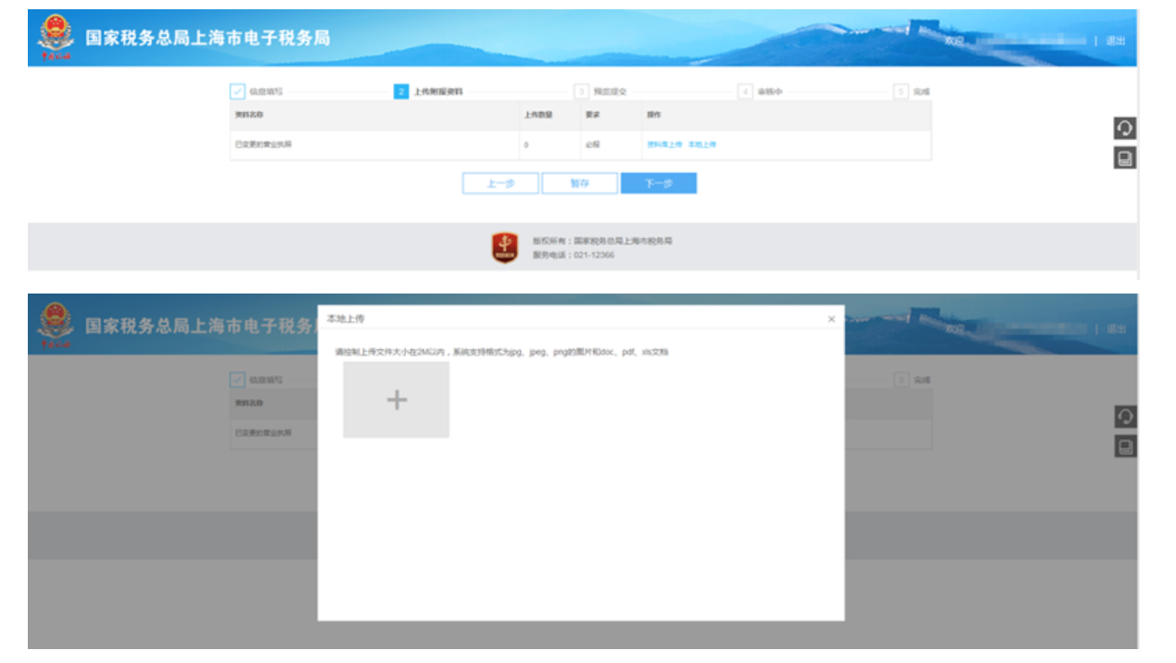Close the 本地上传 dialog with the X

831,318
